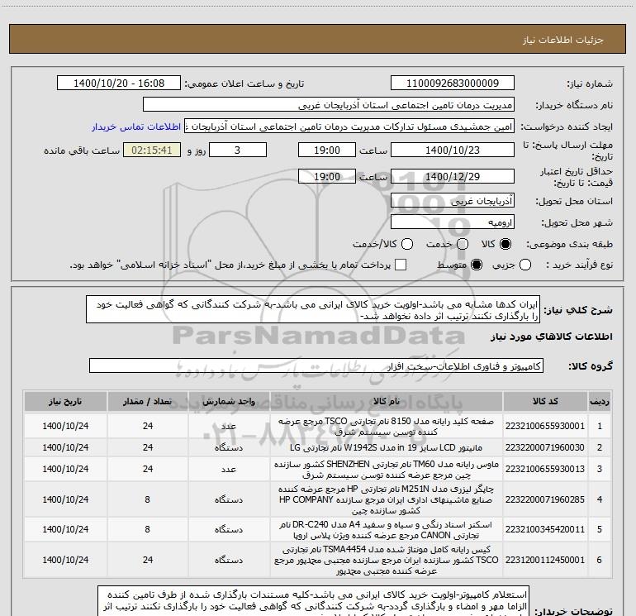Viewport: 636px width, 616px height.
Task: Click the remaining time countdown 02:15:41
Action: tap(152, 150)
